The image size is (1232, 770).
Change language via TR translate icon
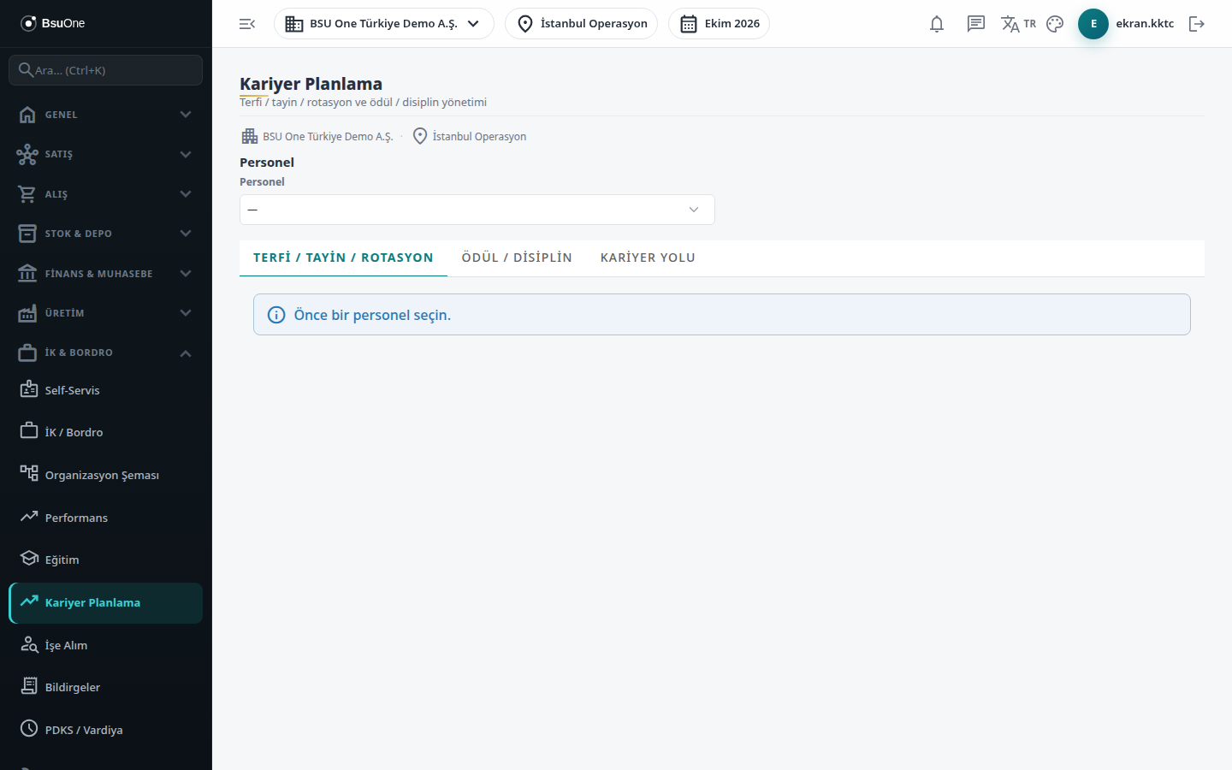click(1018, 24)
